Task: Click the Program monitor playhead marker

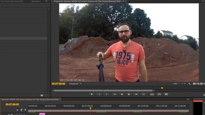Action: pyautogui.click(x=162, y=88)
